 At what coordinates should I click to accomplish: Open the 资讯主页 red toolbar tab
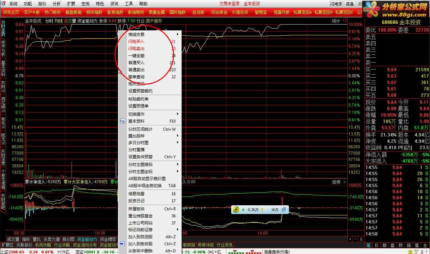(x=11, y=12)
